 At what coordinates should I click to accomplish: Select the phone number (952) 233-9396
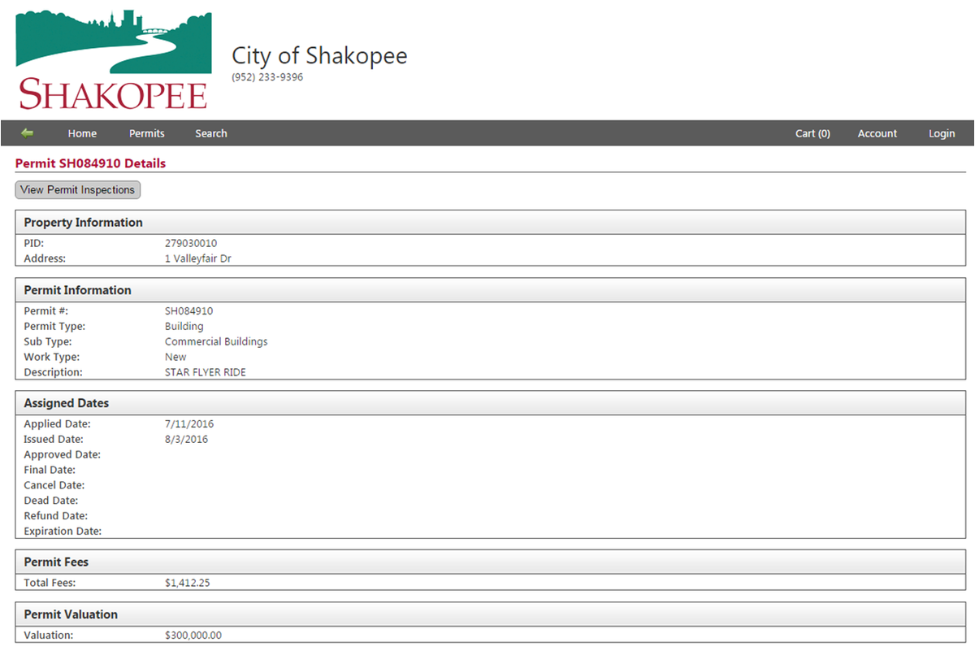(267, 77)
